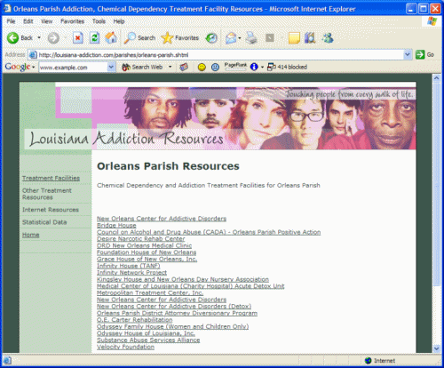Open O.E. Carter Rehabilitation link
The width and height of the screenshot is (444, 368).
click(135, 320)
